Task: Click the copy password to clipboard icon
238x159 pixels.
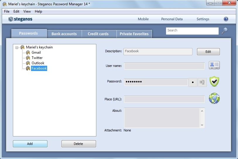Action: tap(202, 82)
